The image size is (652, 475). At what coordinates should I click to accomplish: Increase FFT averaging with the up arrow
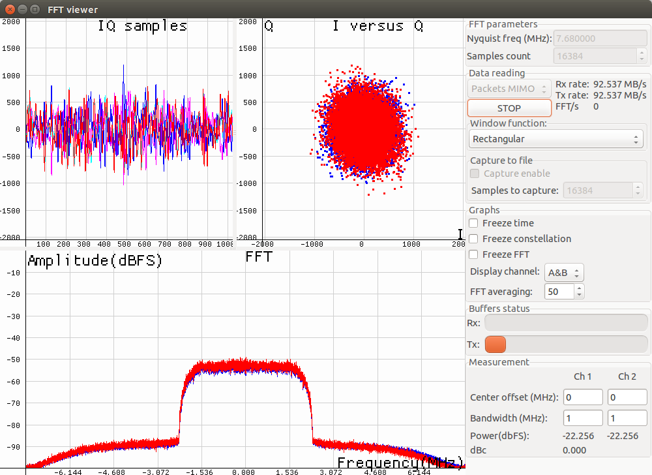pyautogui.click(x=580, y=288)
